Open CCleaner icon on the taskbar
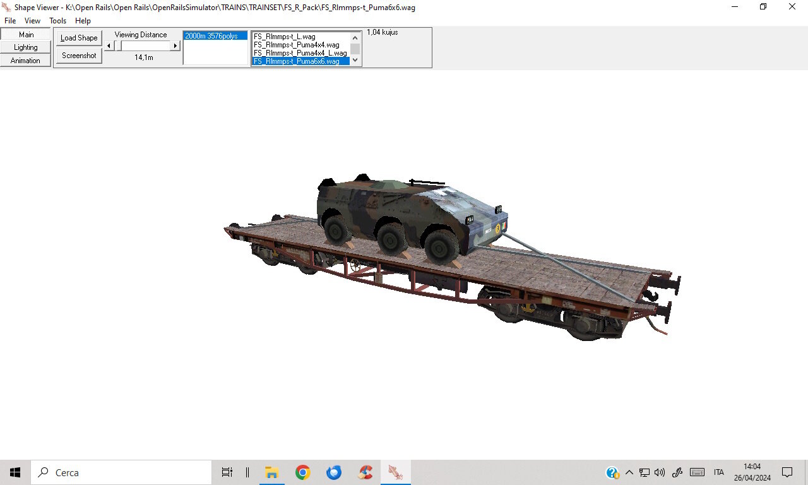Image resolution: width=808 pixels, height=485 pixels. pos(365,472)
